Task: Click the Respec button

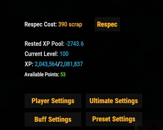Action: [107, 24]
